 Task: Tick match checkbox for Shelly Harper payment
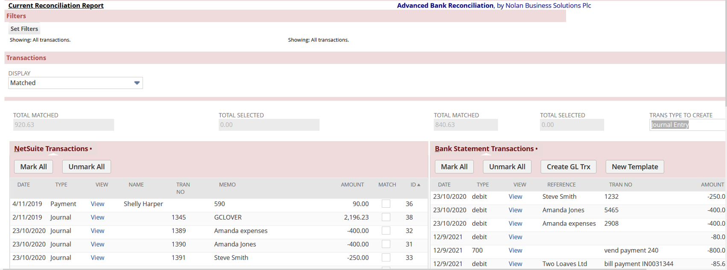[386, 204]
